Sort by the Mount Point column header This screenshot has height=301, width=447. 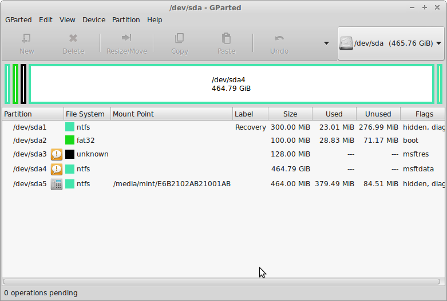(x=172, y=114)
